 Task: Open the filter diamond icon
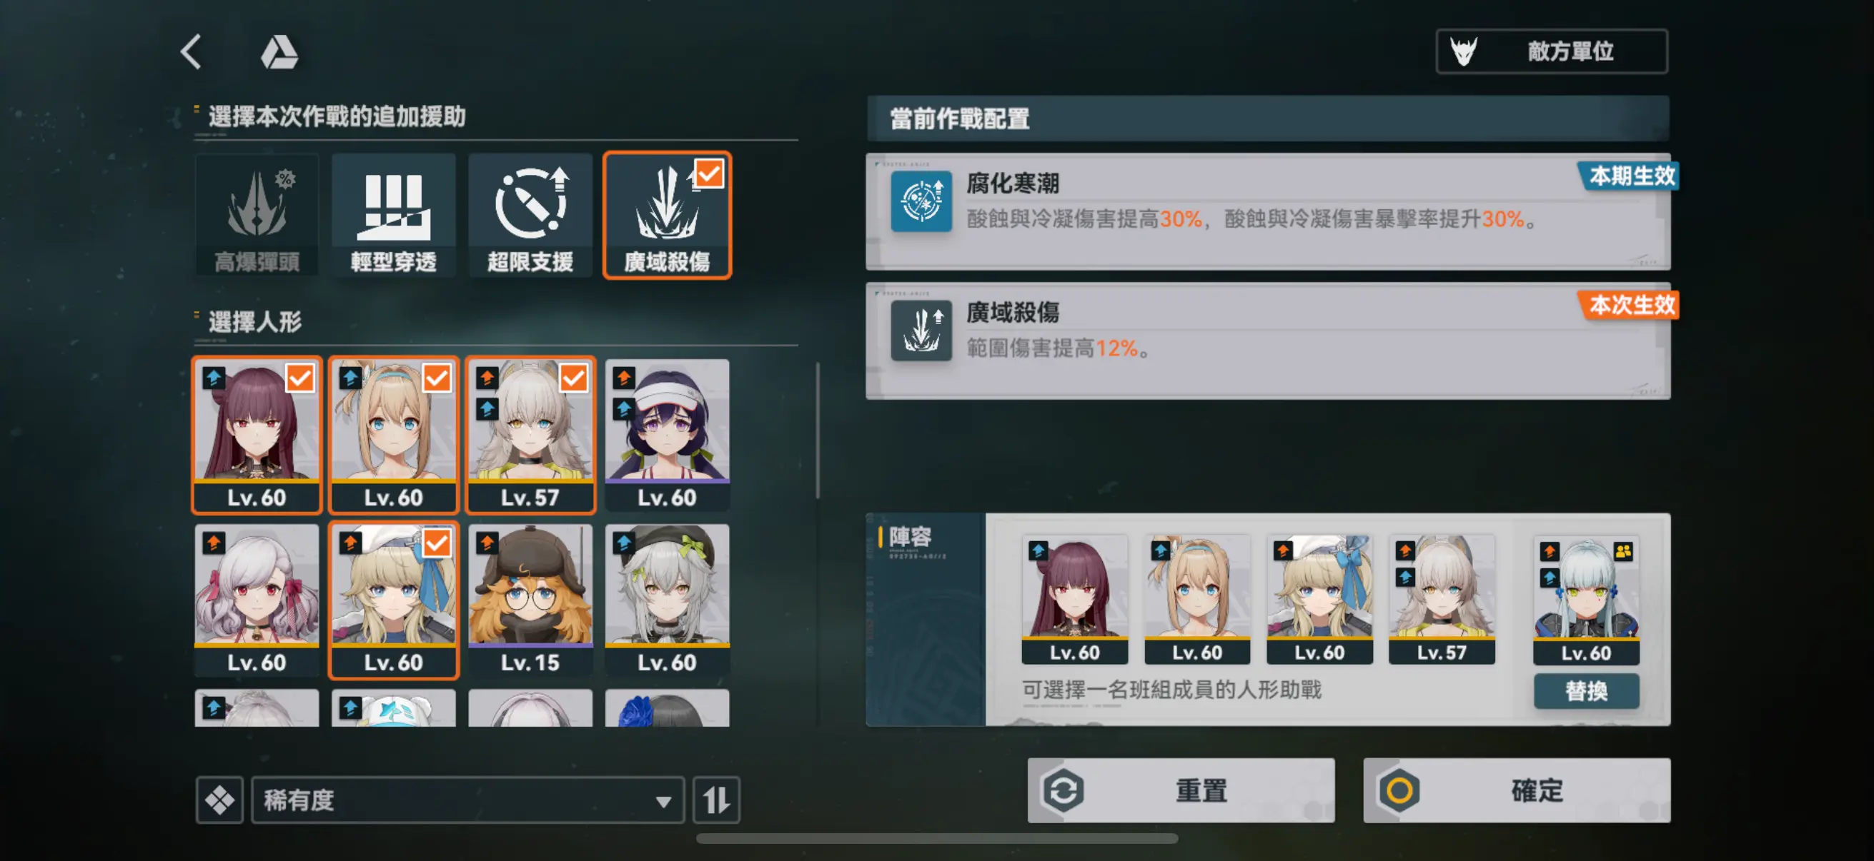coord(219,800)
